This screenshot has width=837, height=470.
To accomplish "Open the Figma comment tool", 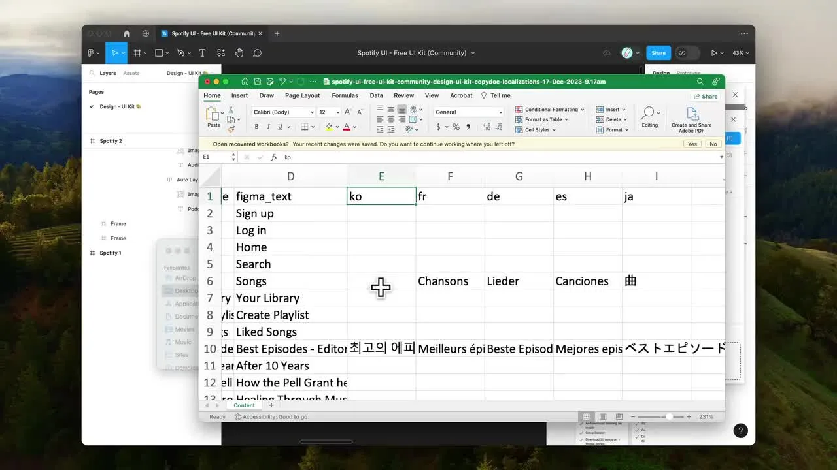I will pyautogui.click(x=258, y=53).
